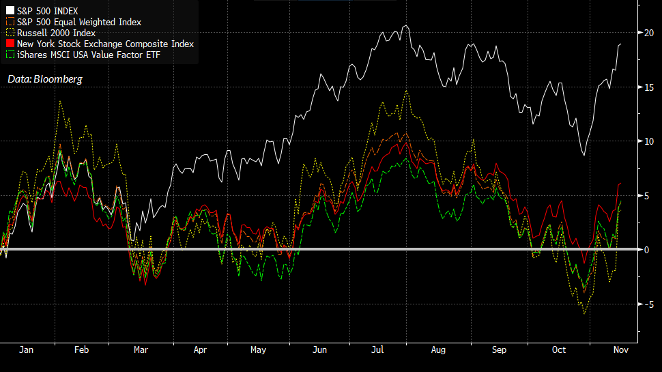The height and width of the screenshot is (372, 662).
Task: Click the Russell 2000 Index legend text
Action: [x=56, y=33]
